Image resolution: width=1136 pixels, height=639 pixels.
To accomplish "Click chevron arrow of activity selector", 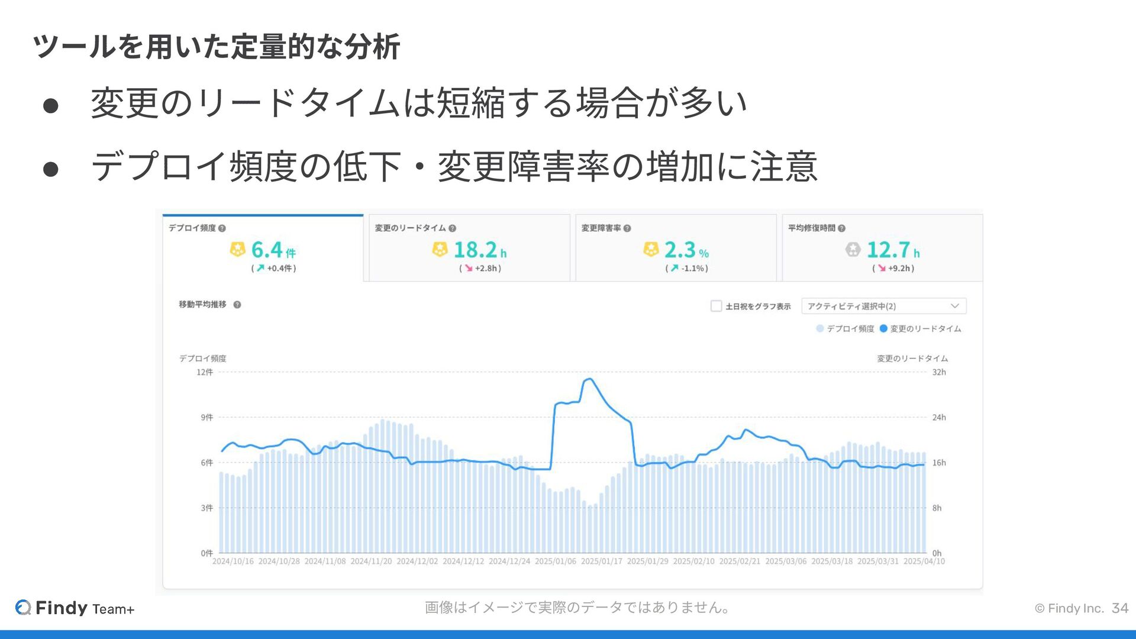I will (x=954, y=306).
